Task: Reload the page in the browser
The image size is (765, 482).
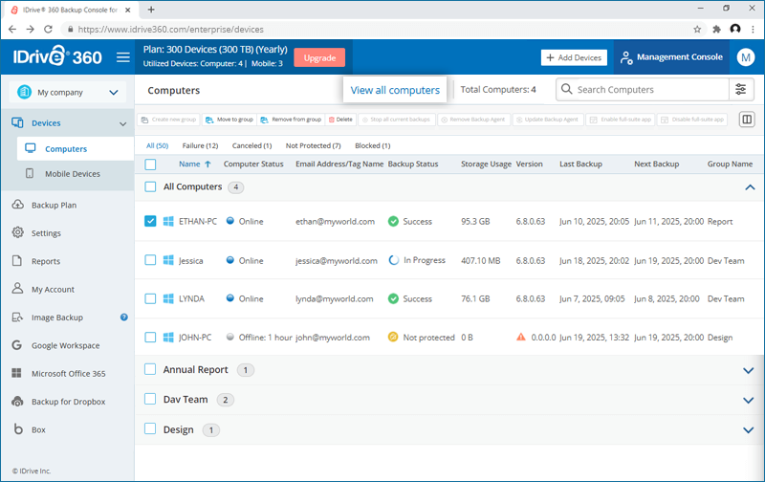Action: point(48,30)
